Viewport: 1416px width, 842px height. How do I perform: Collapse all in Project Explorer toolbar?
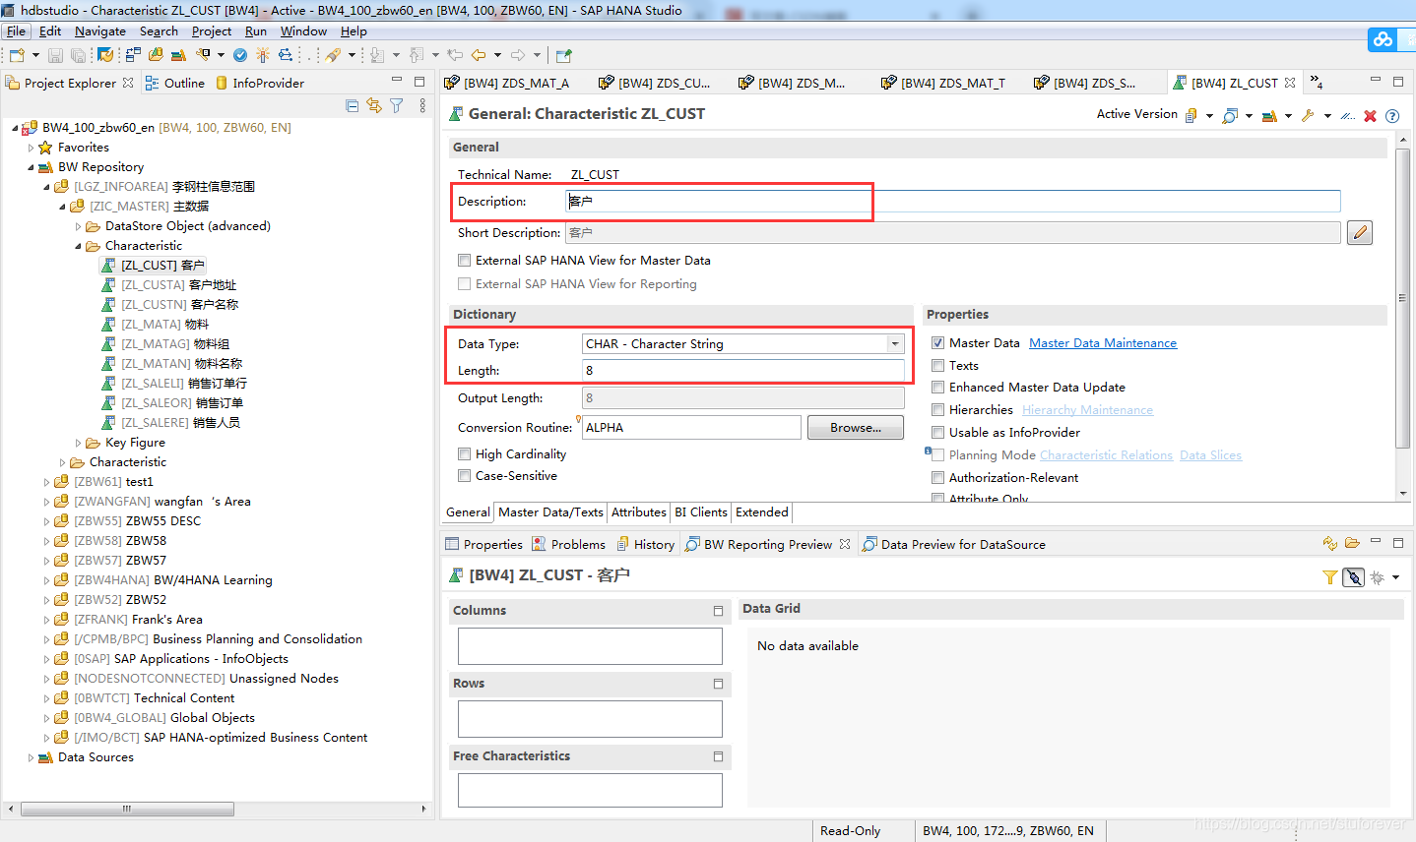(x=353, y=105)
